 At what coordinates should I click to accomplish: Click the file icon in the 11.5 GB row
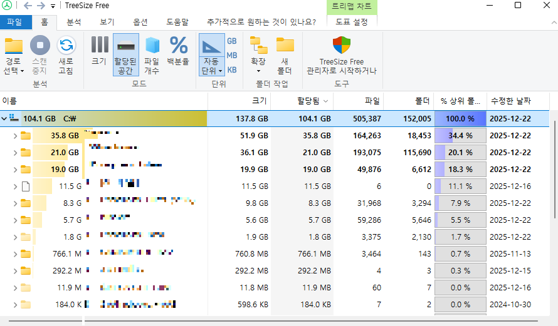26,186
